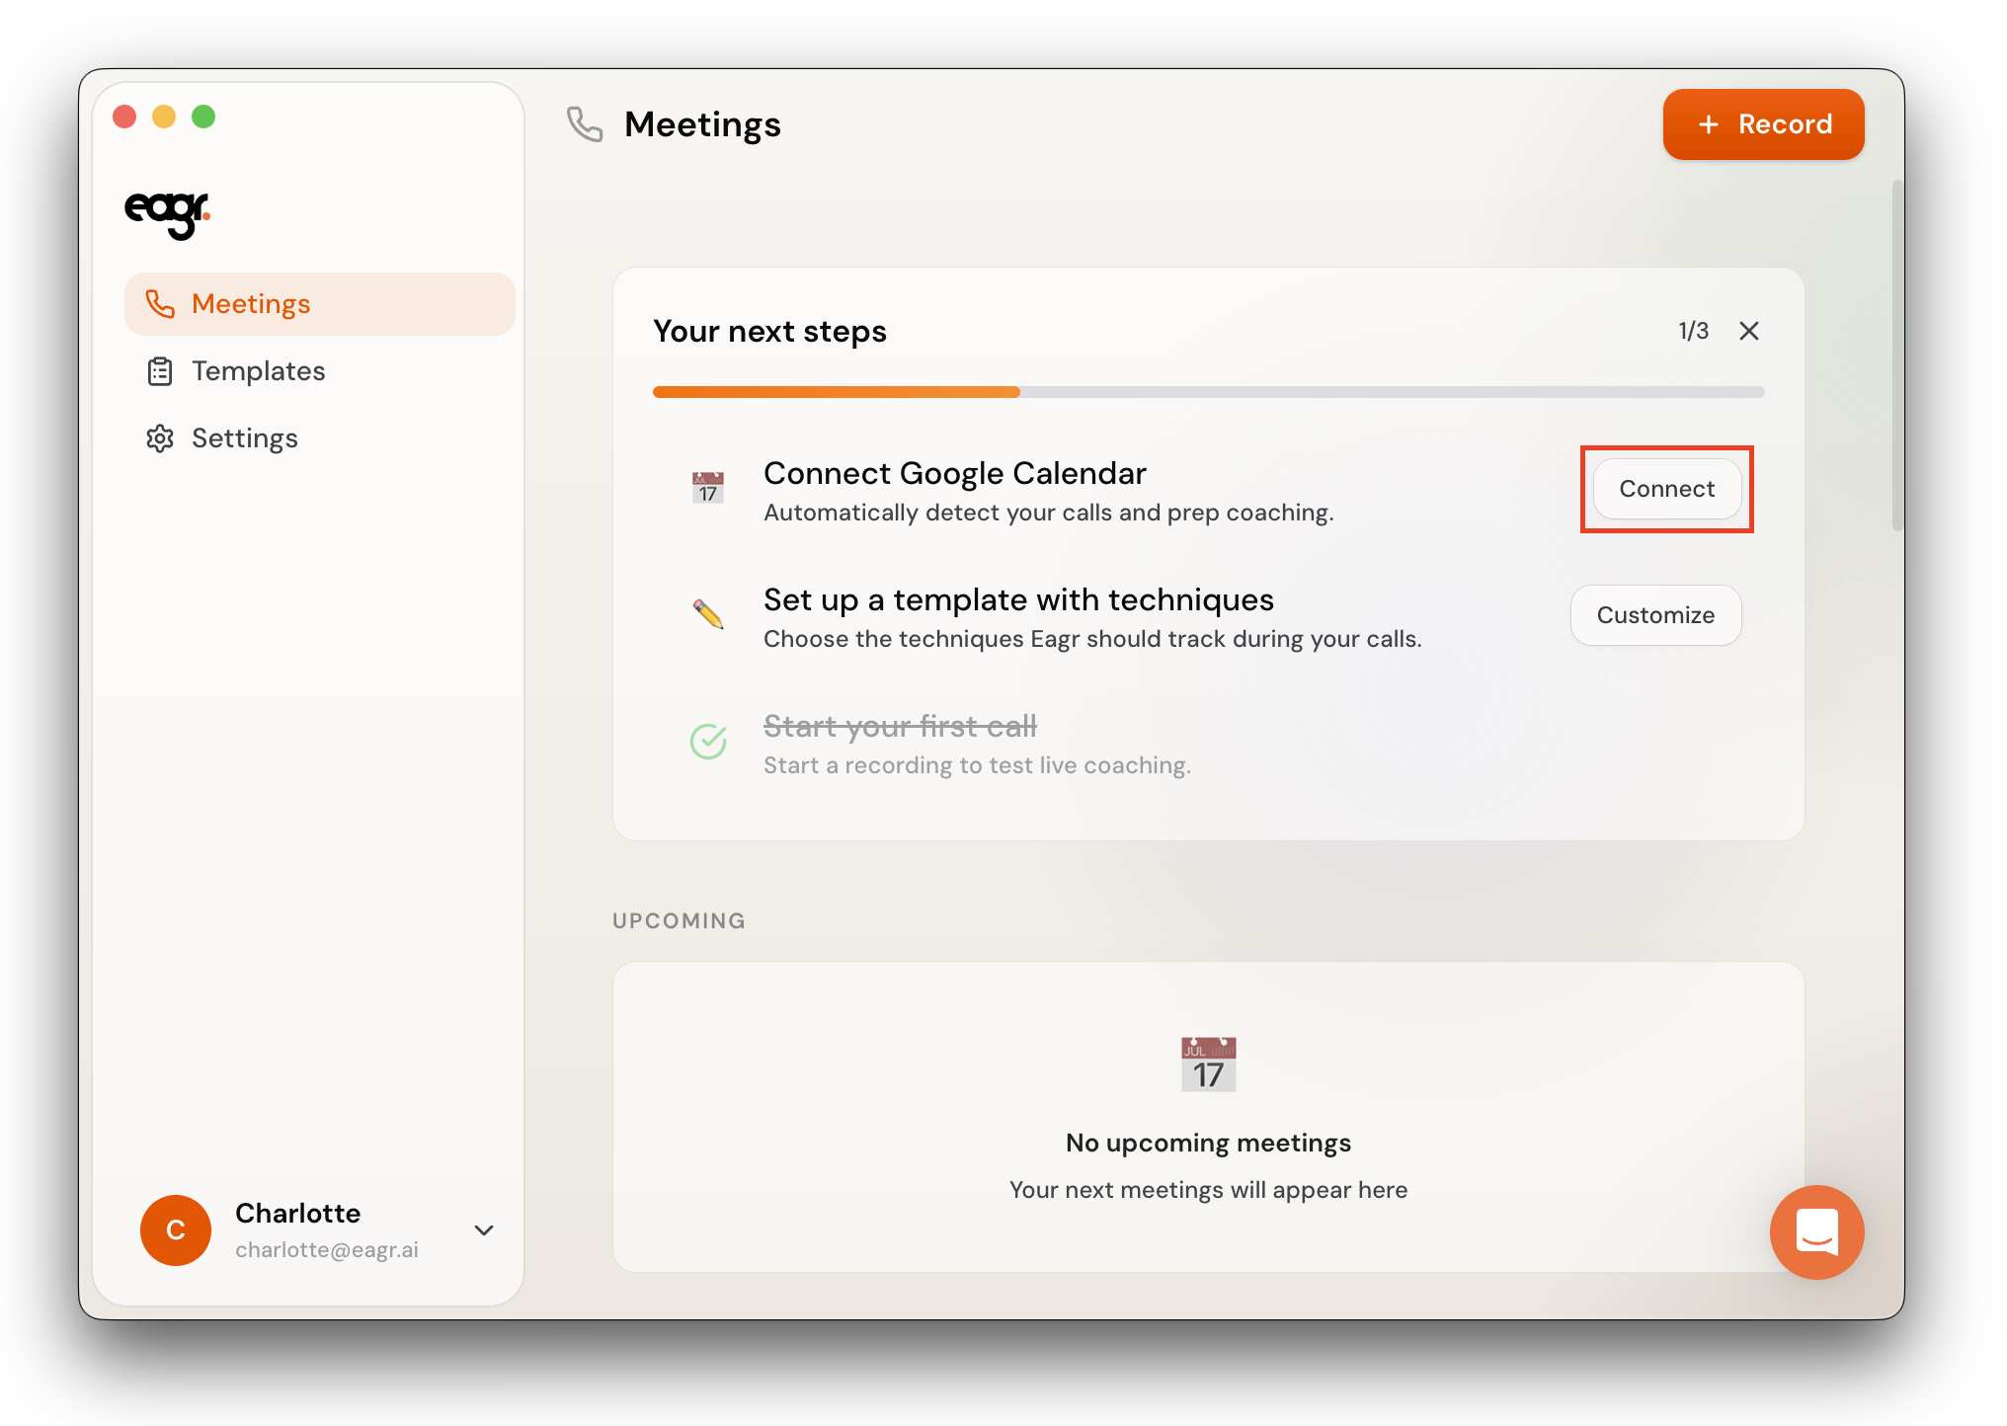Click the phone icon beside Meetings header
Screen dimensions: 2007x1426
click(x=585, y=124)
